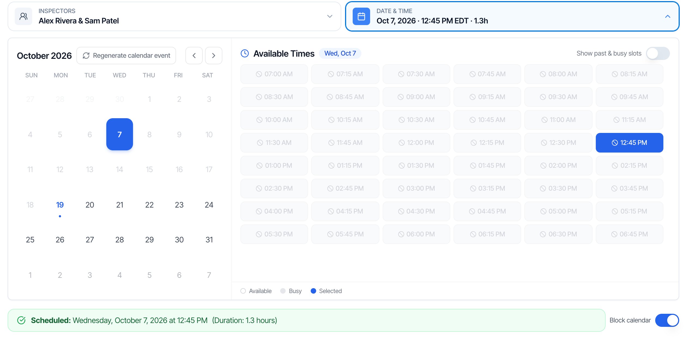This screenshot has width=689, height=341.
Task: Click the blue calendar icon in Date & Time
Action: point(361,16)
